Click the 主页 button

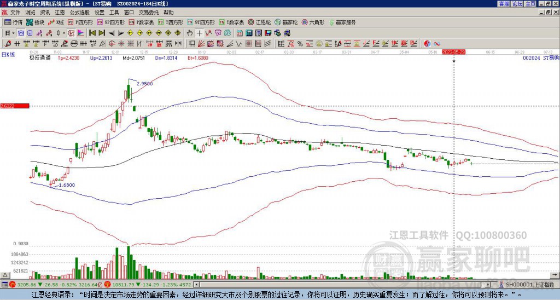530,4
